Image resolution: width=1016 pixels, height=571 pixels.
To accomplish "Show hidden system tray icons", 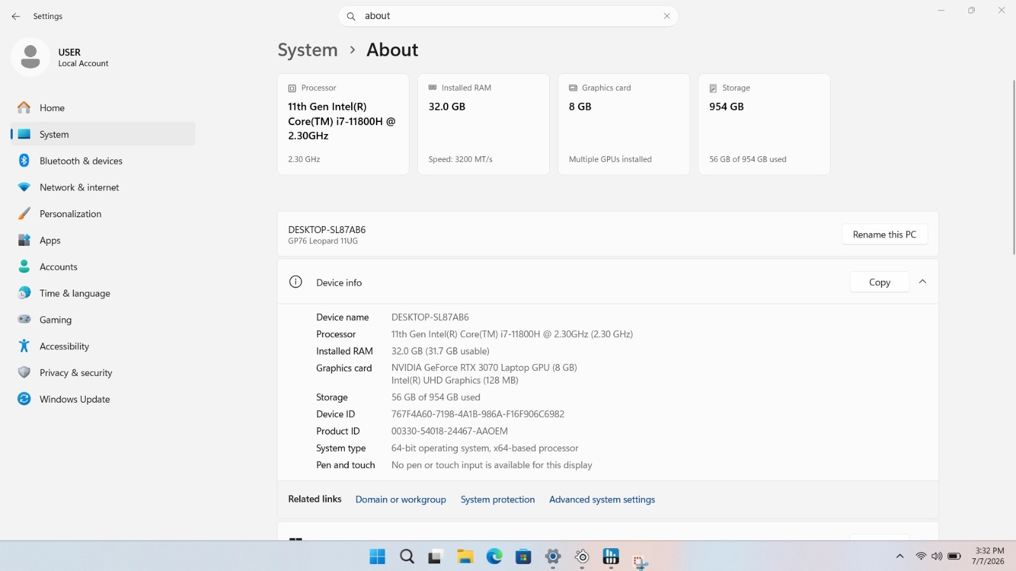I will pyautogui.click(x=900, y=556).
